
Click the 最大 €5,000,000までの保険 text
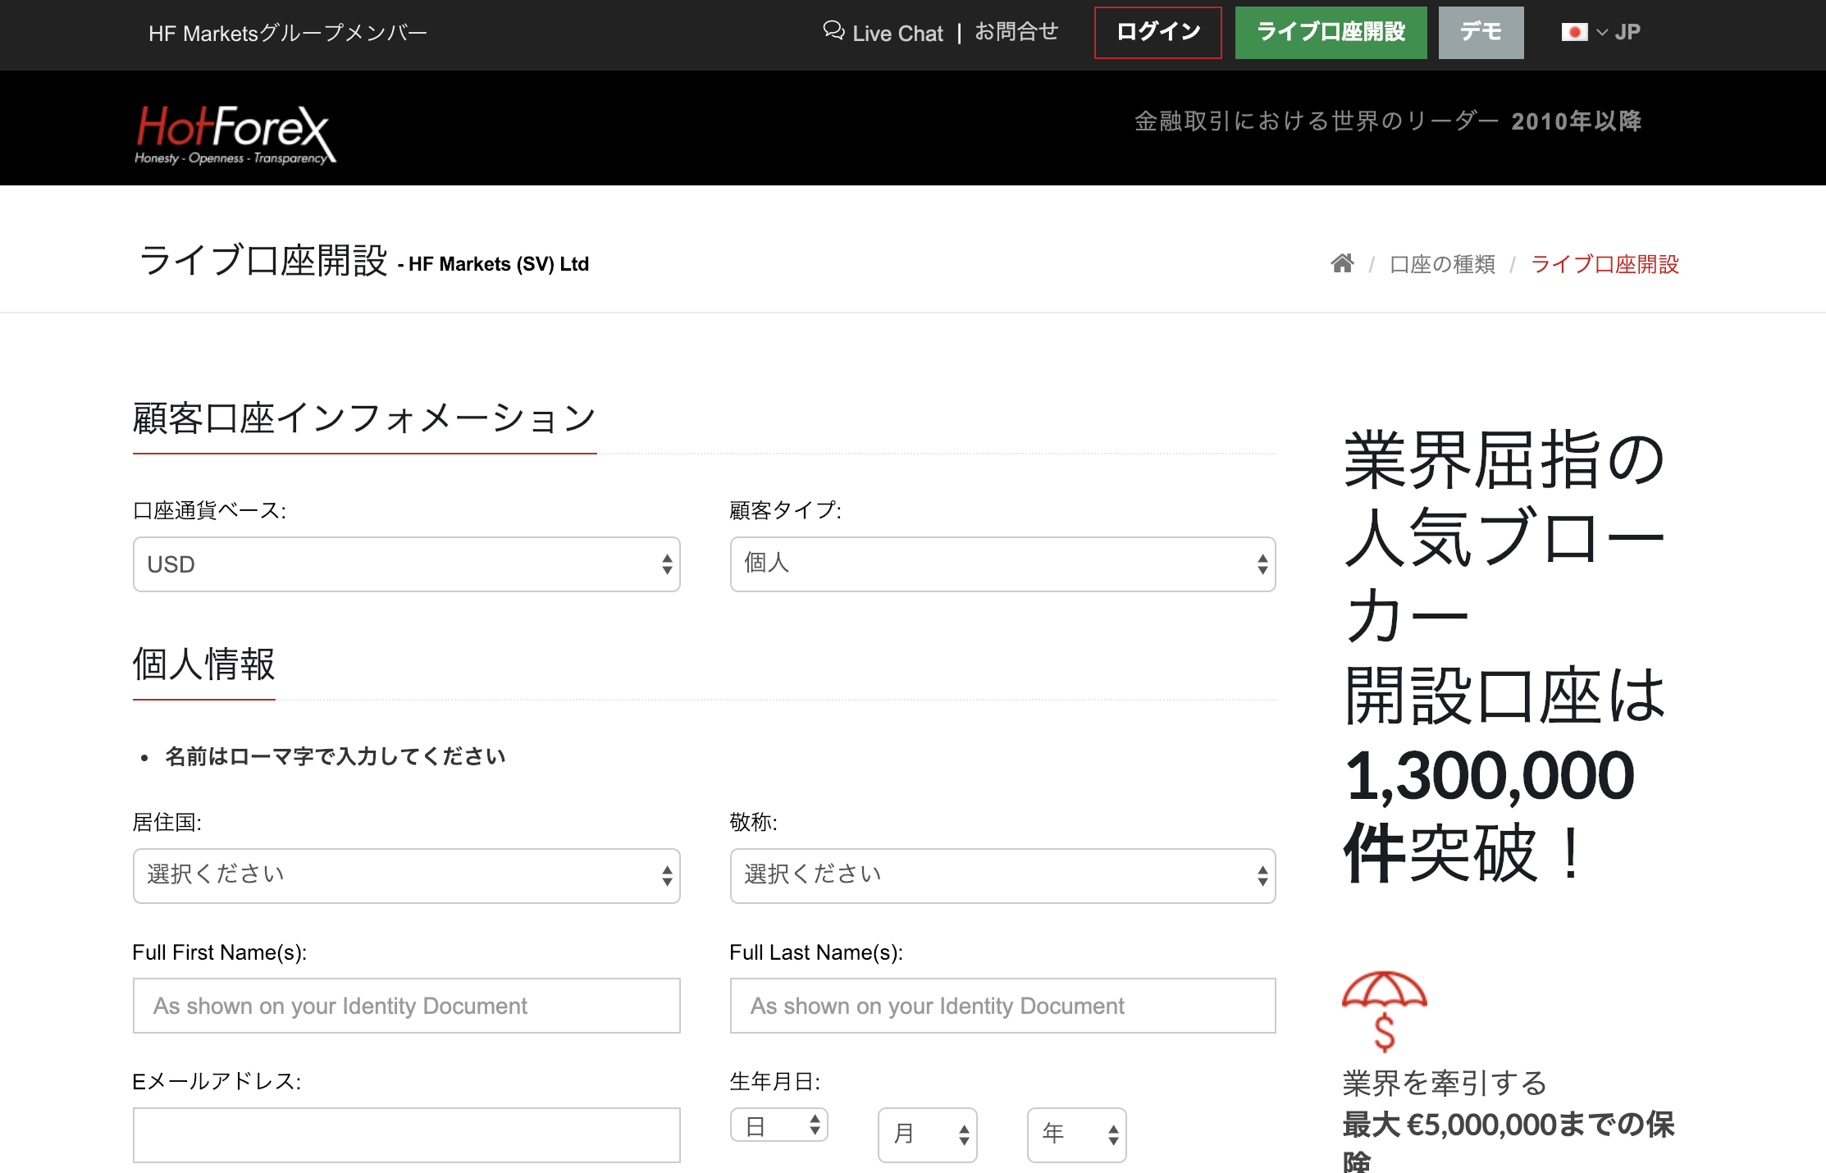[x=1508, y=1142]
